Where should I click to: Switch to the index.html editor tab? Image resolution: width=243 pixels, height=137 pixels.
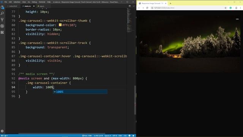13,6
